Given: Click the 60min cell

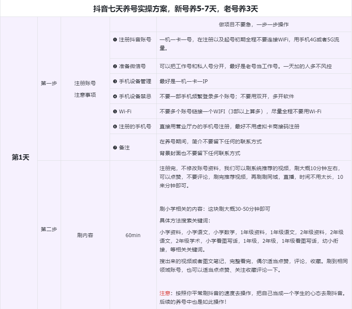Looking at the screenshot, I should point(133,234).
